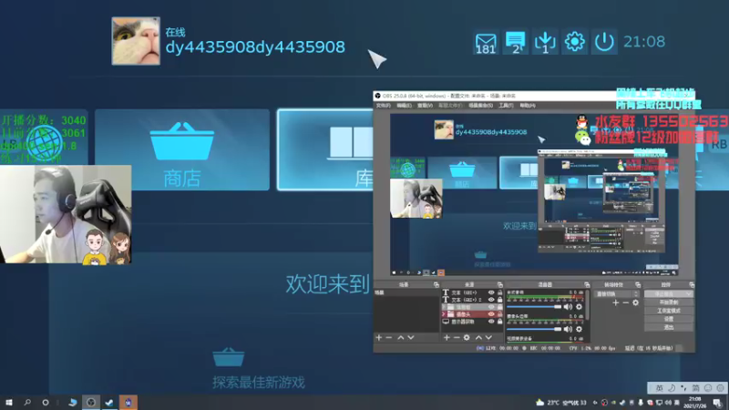Open second mixer channel gear settings
The width and height of the screenshot is (729, 410).
point(579,329)
